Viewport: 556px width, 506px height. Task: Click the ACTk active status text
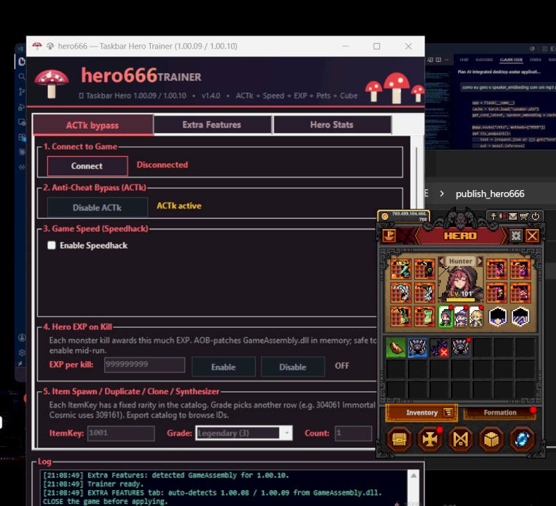point(179,206)
